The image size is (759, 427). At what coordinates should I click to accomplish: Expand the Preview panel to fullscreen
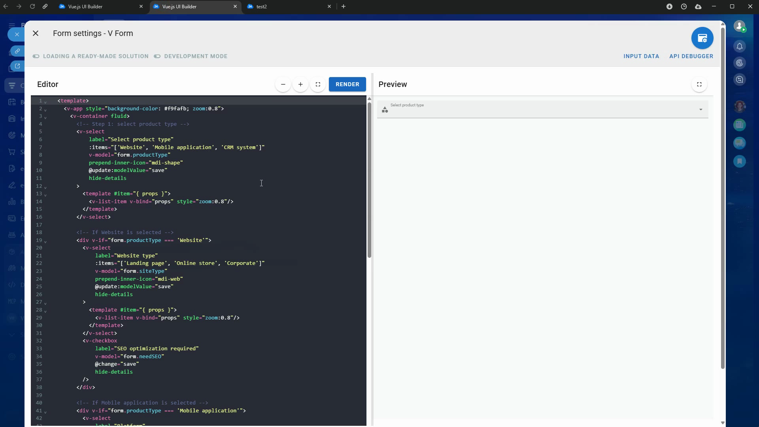699,84
